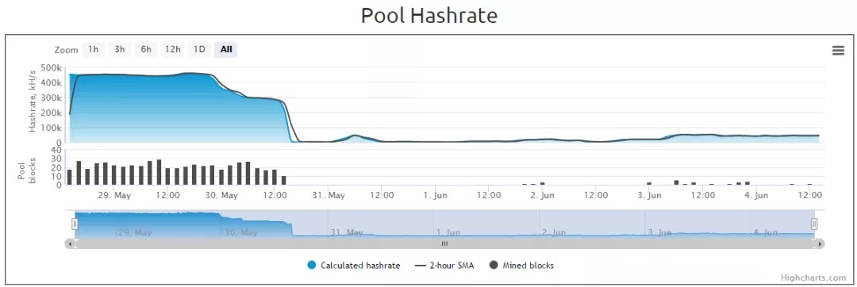Select the 6h zoom range
Screen dimensions: 857x287
(146, 50)
